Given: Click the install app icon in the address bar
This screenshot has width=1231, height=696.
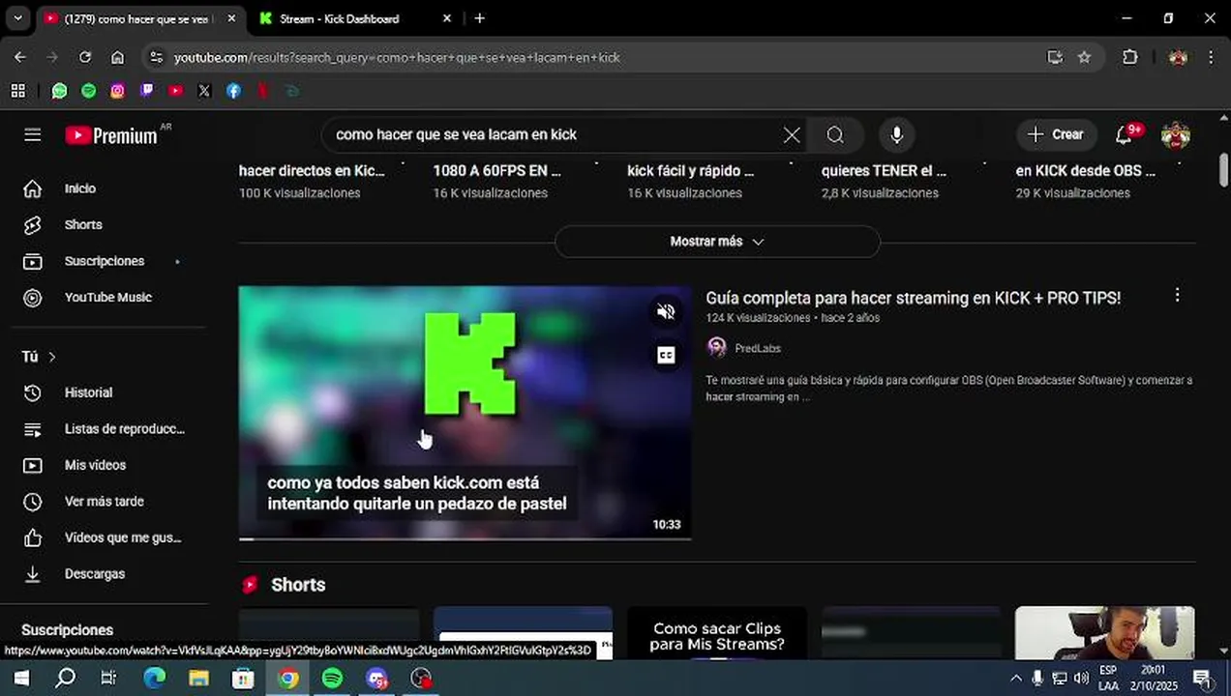Looking at the screenshot, I should (x=1055, y=57).
